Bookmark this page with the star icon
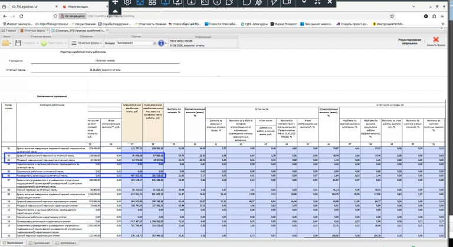 [392, 16]
